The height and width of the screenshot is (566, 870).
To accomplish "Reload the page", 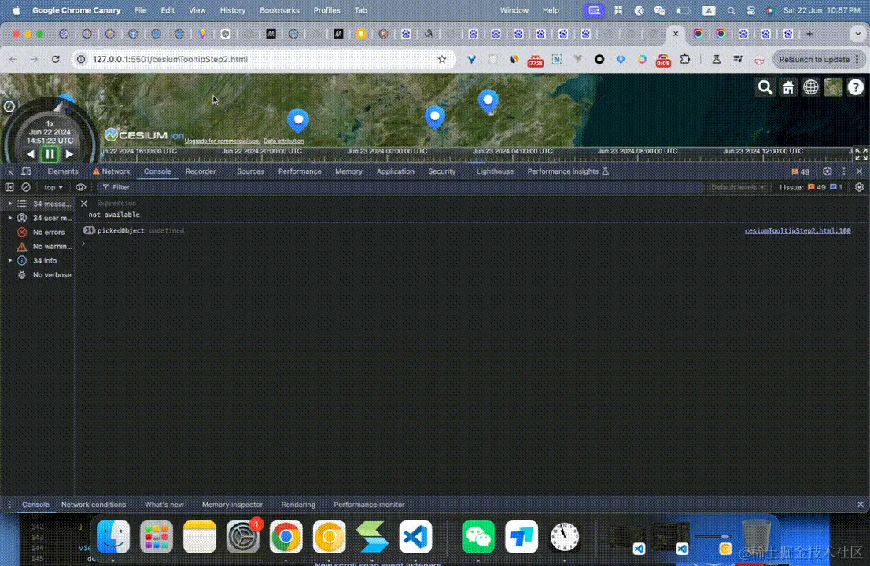I will pyautogui.click(x=56, y=59).
